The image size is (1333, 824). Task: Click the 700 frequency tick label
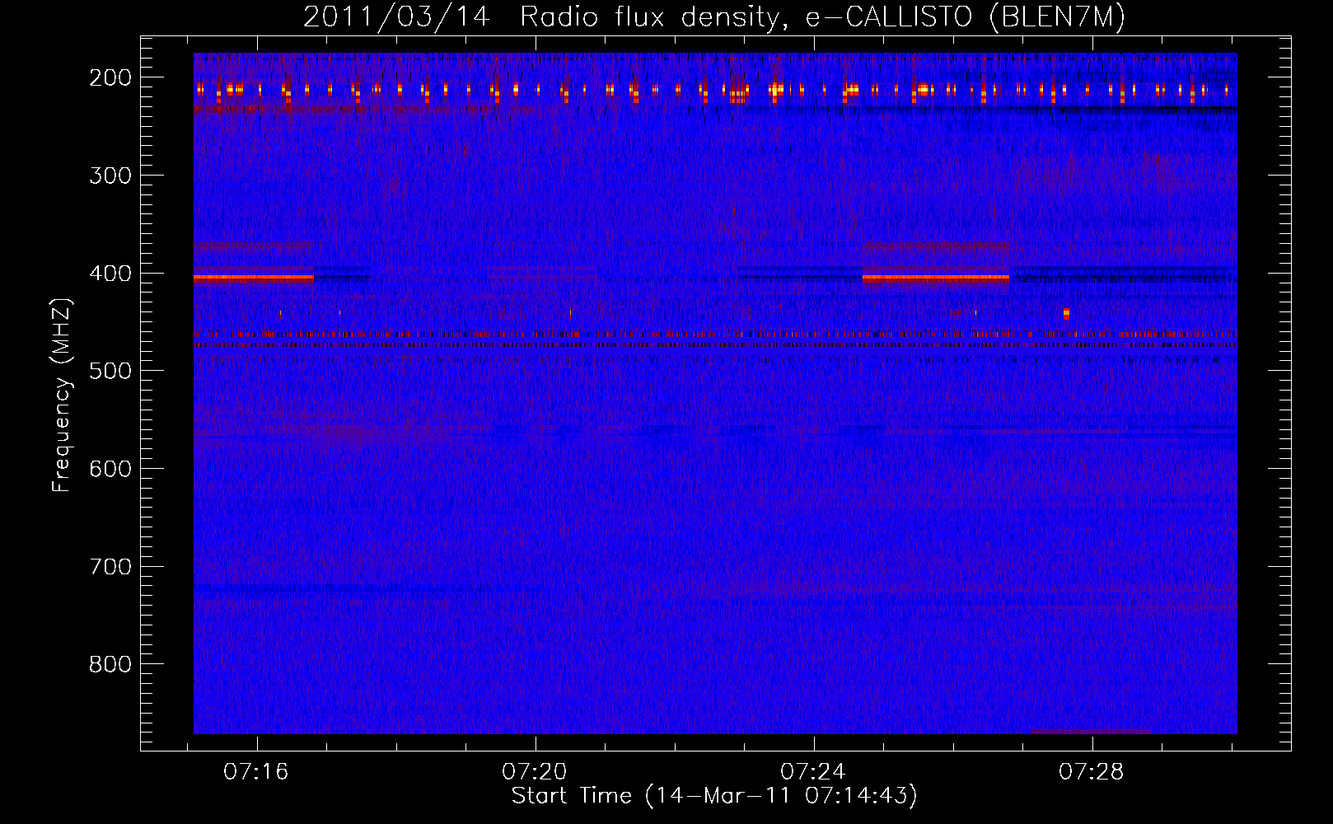point(110,567)
